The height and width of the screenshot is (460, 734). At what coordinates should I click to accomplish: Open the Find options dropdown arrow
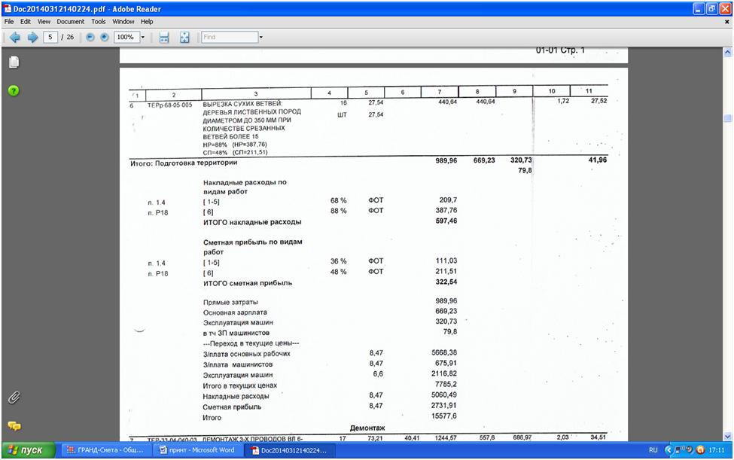(x=260, y=37)
